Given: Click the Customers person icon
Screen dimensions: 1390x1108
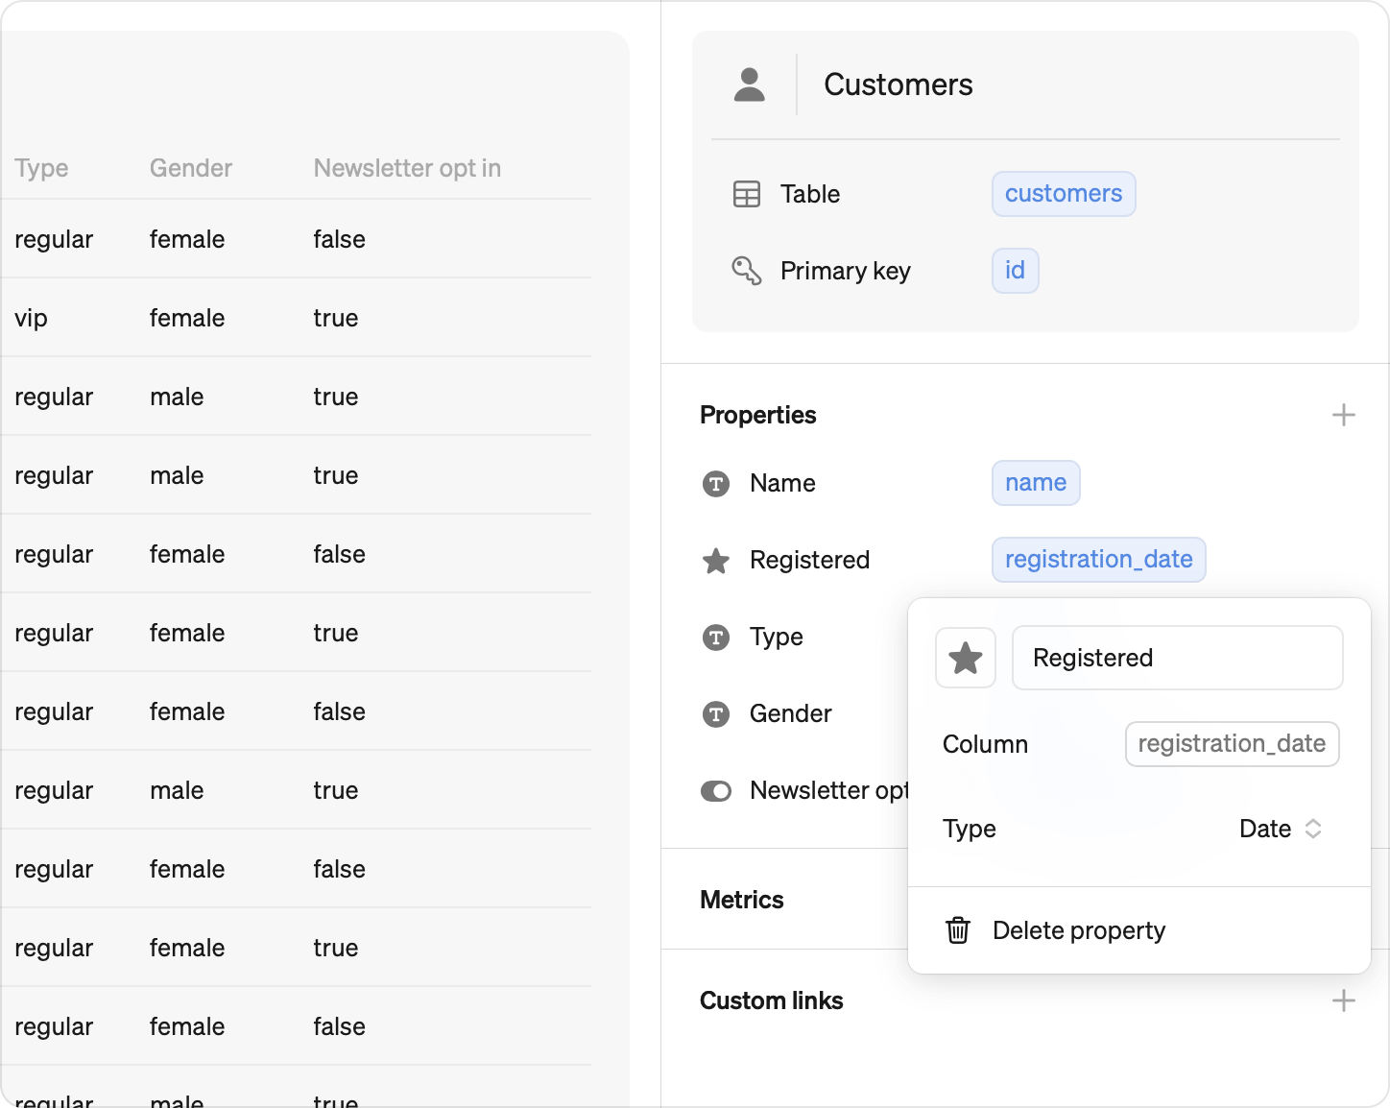Looking at the screenshot, I should click(x=749, y=84).
